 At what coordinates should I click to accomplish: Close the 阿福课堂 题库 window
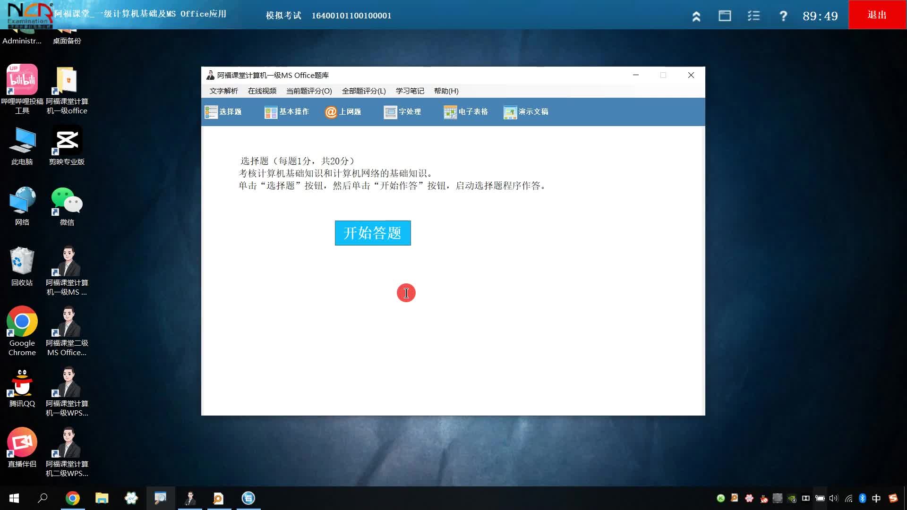point(691,75)
